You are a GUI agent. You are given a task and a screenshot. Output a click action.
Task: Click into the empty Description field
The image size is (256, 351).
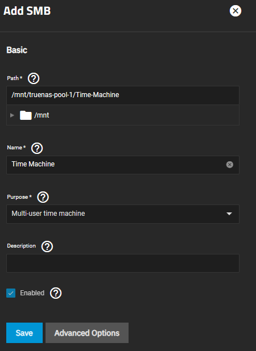tap(123, 263)
